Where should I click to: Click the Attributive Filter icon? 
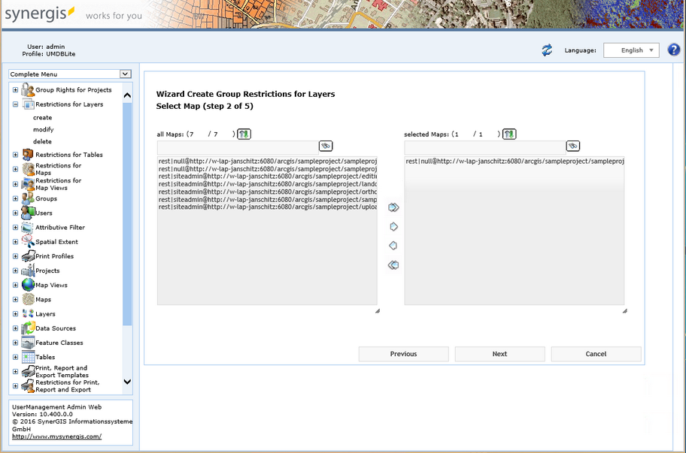point(27,228)
